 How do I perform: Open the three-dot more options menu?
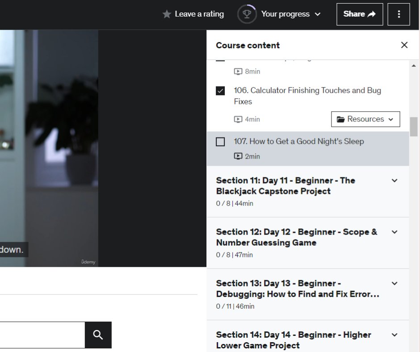tap(399, 14)
